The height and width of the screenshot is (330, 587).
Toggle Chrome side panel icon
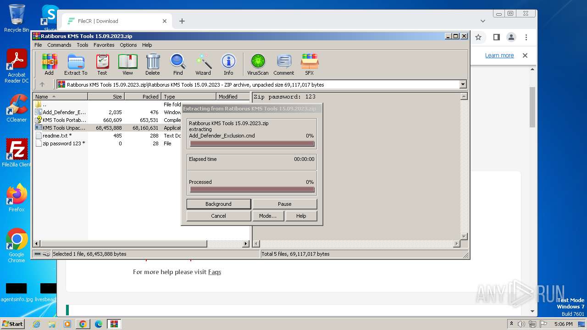pos(496,37)
